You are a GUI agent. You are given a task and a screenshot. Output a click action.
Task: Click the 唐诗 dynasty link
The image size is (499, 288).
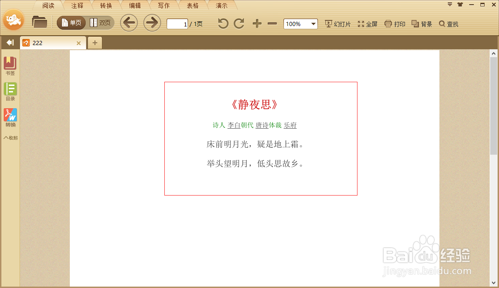(x=262, y=125)
